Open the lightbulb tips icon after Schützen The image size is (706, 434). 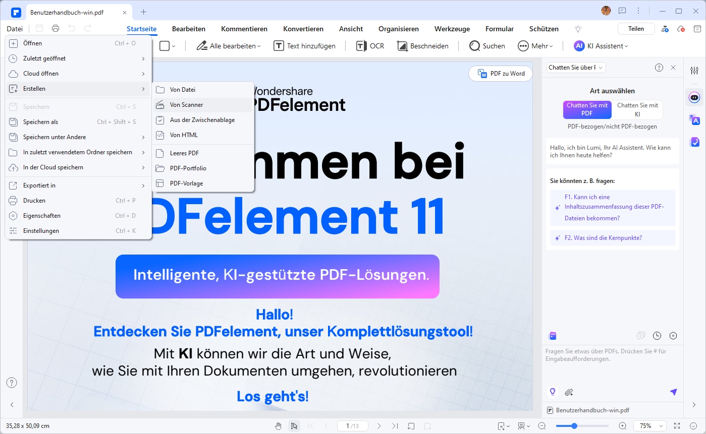pyautogui.click(x=578, y=29)
